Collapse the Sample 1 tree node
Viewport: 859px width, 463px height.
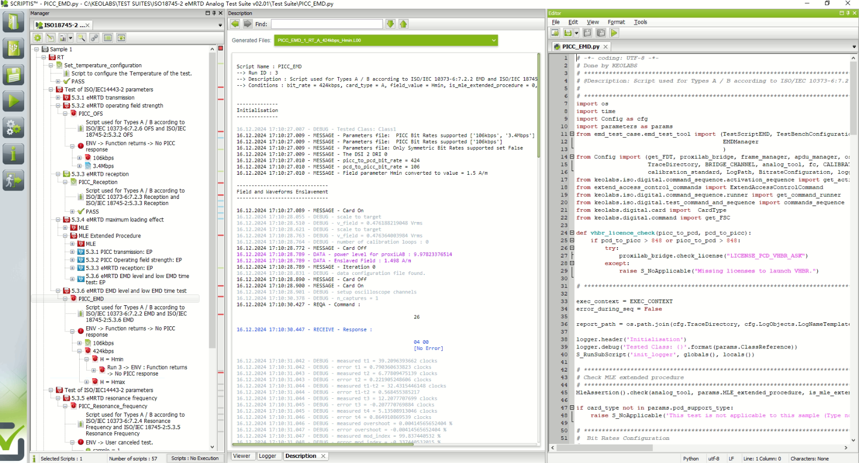tap(36, 49)
